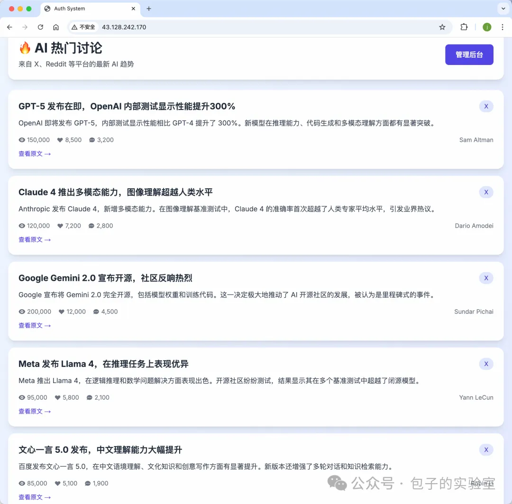The width and height of the screenshot is (512, 504).
Task: Open 查看原文 link under Claude 4 post
Action: (x=35, y=240)
